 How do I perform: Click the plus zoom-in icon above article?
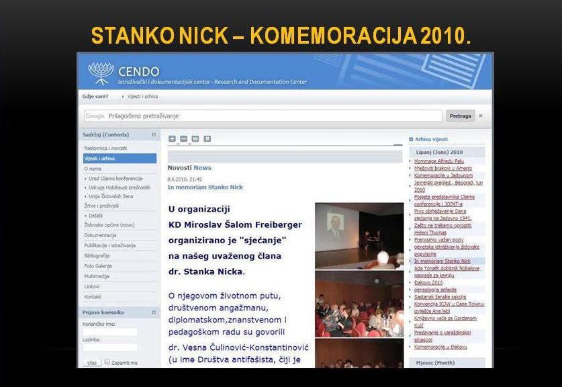(x=172, y=139)
